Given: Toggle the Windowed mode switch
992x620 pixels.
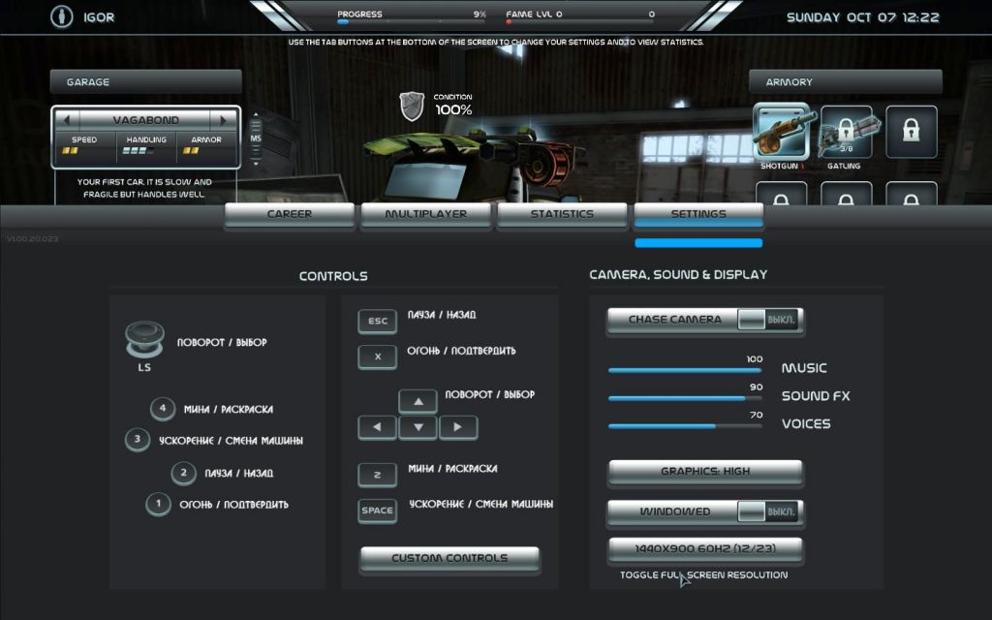Looking at the screenshot, I should [x=767, y=511].
